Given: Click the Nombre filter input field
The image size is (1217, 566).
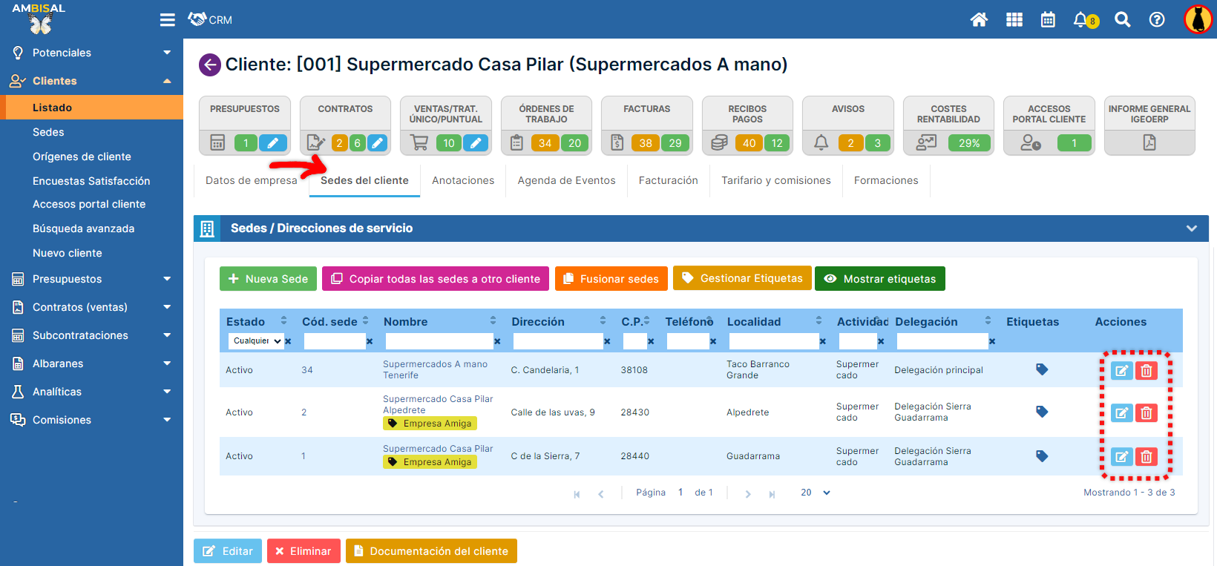Looking at the screenshot, I should click(439, 341).
